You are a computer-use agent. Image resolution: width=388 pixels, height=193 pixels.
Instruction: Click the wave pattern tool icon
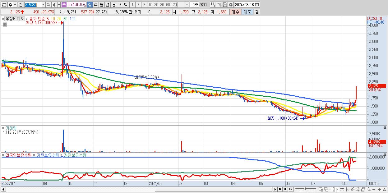pos(348,189)
